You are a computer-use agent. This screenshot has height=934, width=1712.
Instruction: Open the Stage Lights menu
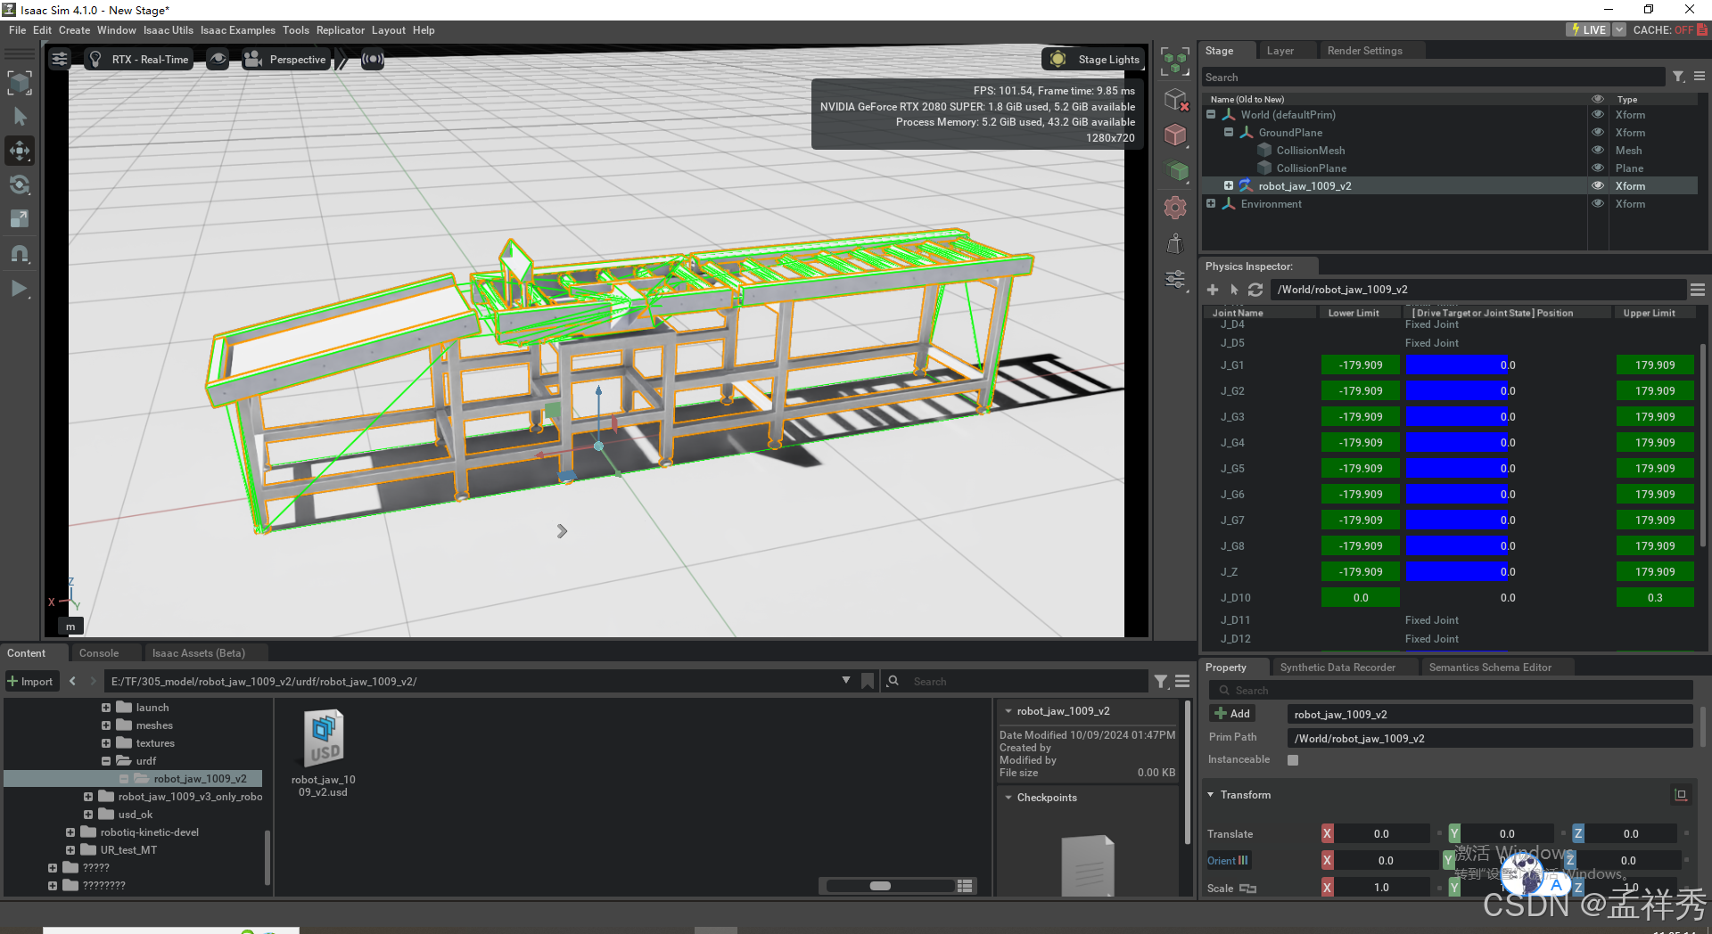[x=1093, y=59]
